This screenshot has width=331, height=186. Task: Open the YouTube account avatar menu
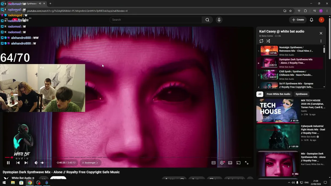[321, 20]
